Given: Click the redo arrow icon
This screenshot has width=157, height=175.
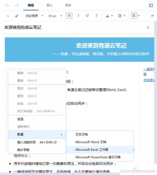Looking at the screenshot, I should [x=16, y=5].
